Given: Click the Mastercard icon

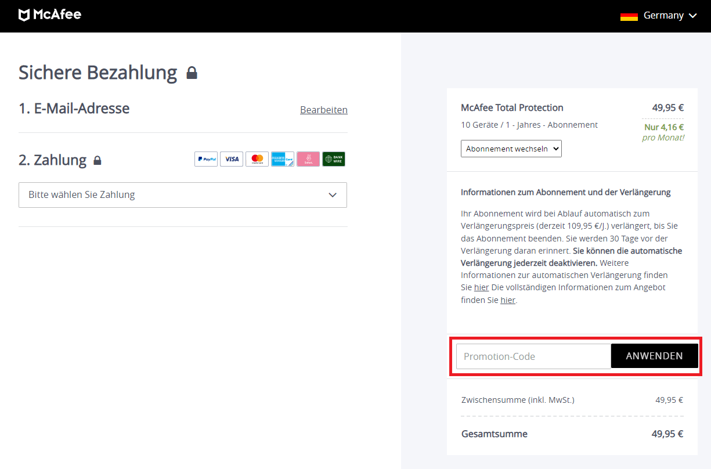Looking at the screenshot, I should click(x=257, y=159).
